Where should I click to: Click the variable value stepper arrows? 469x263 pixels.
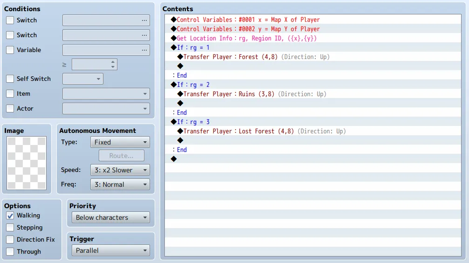tap(113, 65)
